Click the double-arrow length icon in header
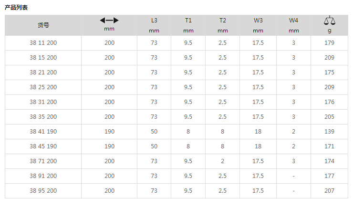 point(109,21)
